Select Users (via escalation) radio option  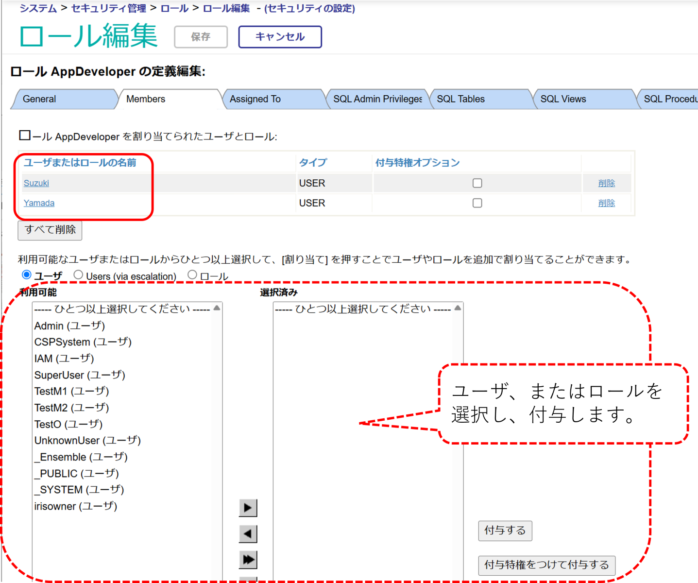point(78,275)
